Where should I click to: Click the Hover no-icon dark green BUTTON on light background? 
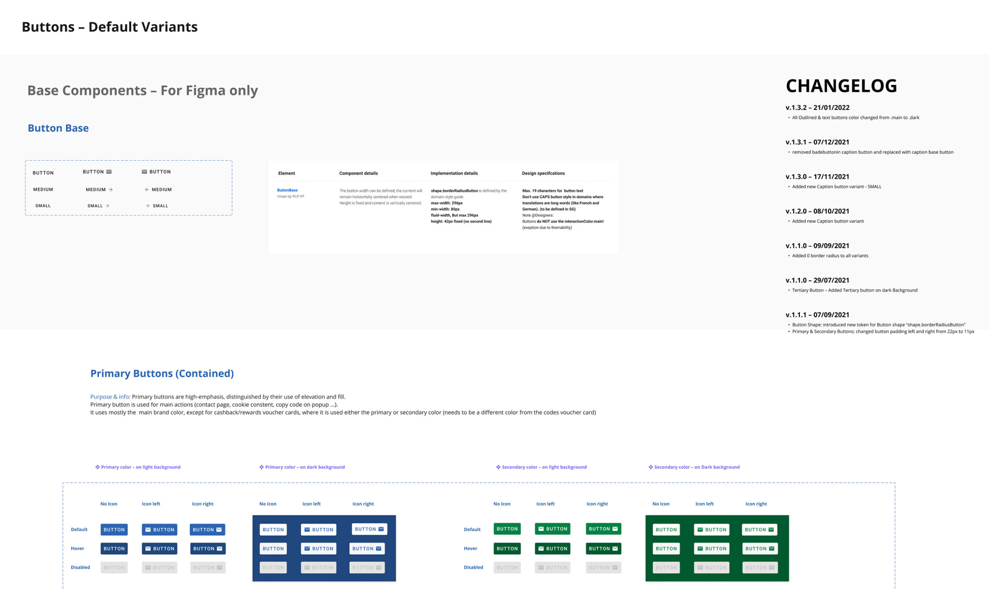pos(507,549)
